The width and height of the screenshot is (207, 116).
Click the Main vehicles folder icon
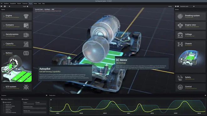[3, 102]
